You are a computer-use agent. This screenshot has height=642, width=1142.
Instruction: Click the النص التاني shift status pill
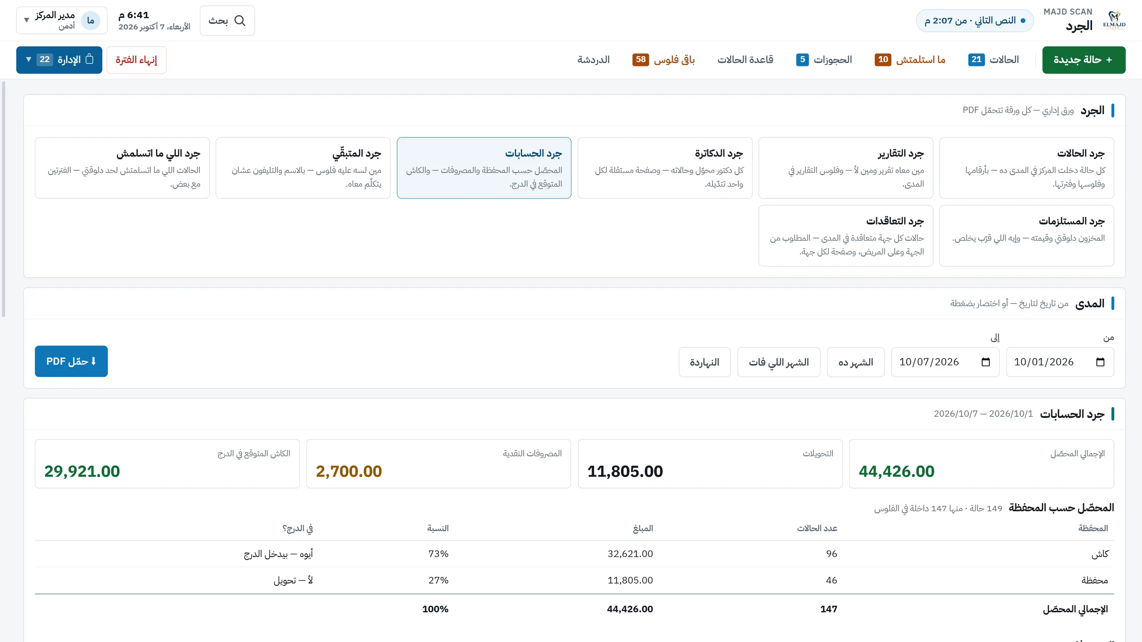(975, 21)
